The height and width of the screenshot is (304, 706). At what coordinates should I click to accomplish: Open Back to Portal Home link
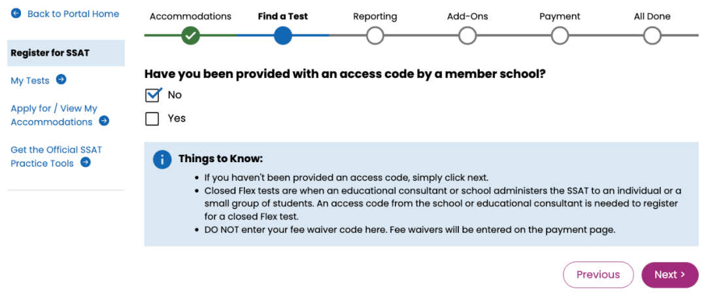73,14
